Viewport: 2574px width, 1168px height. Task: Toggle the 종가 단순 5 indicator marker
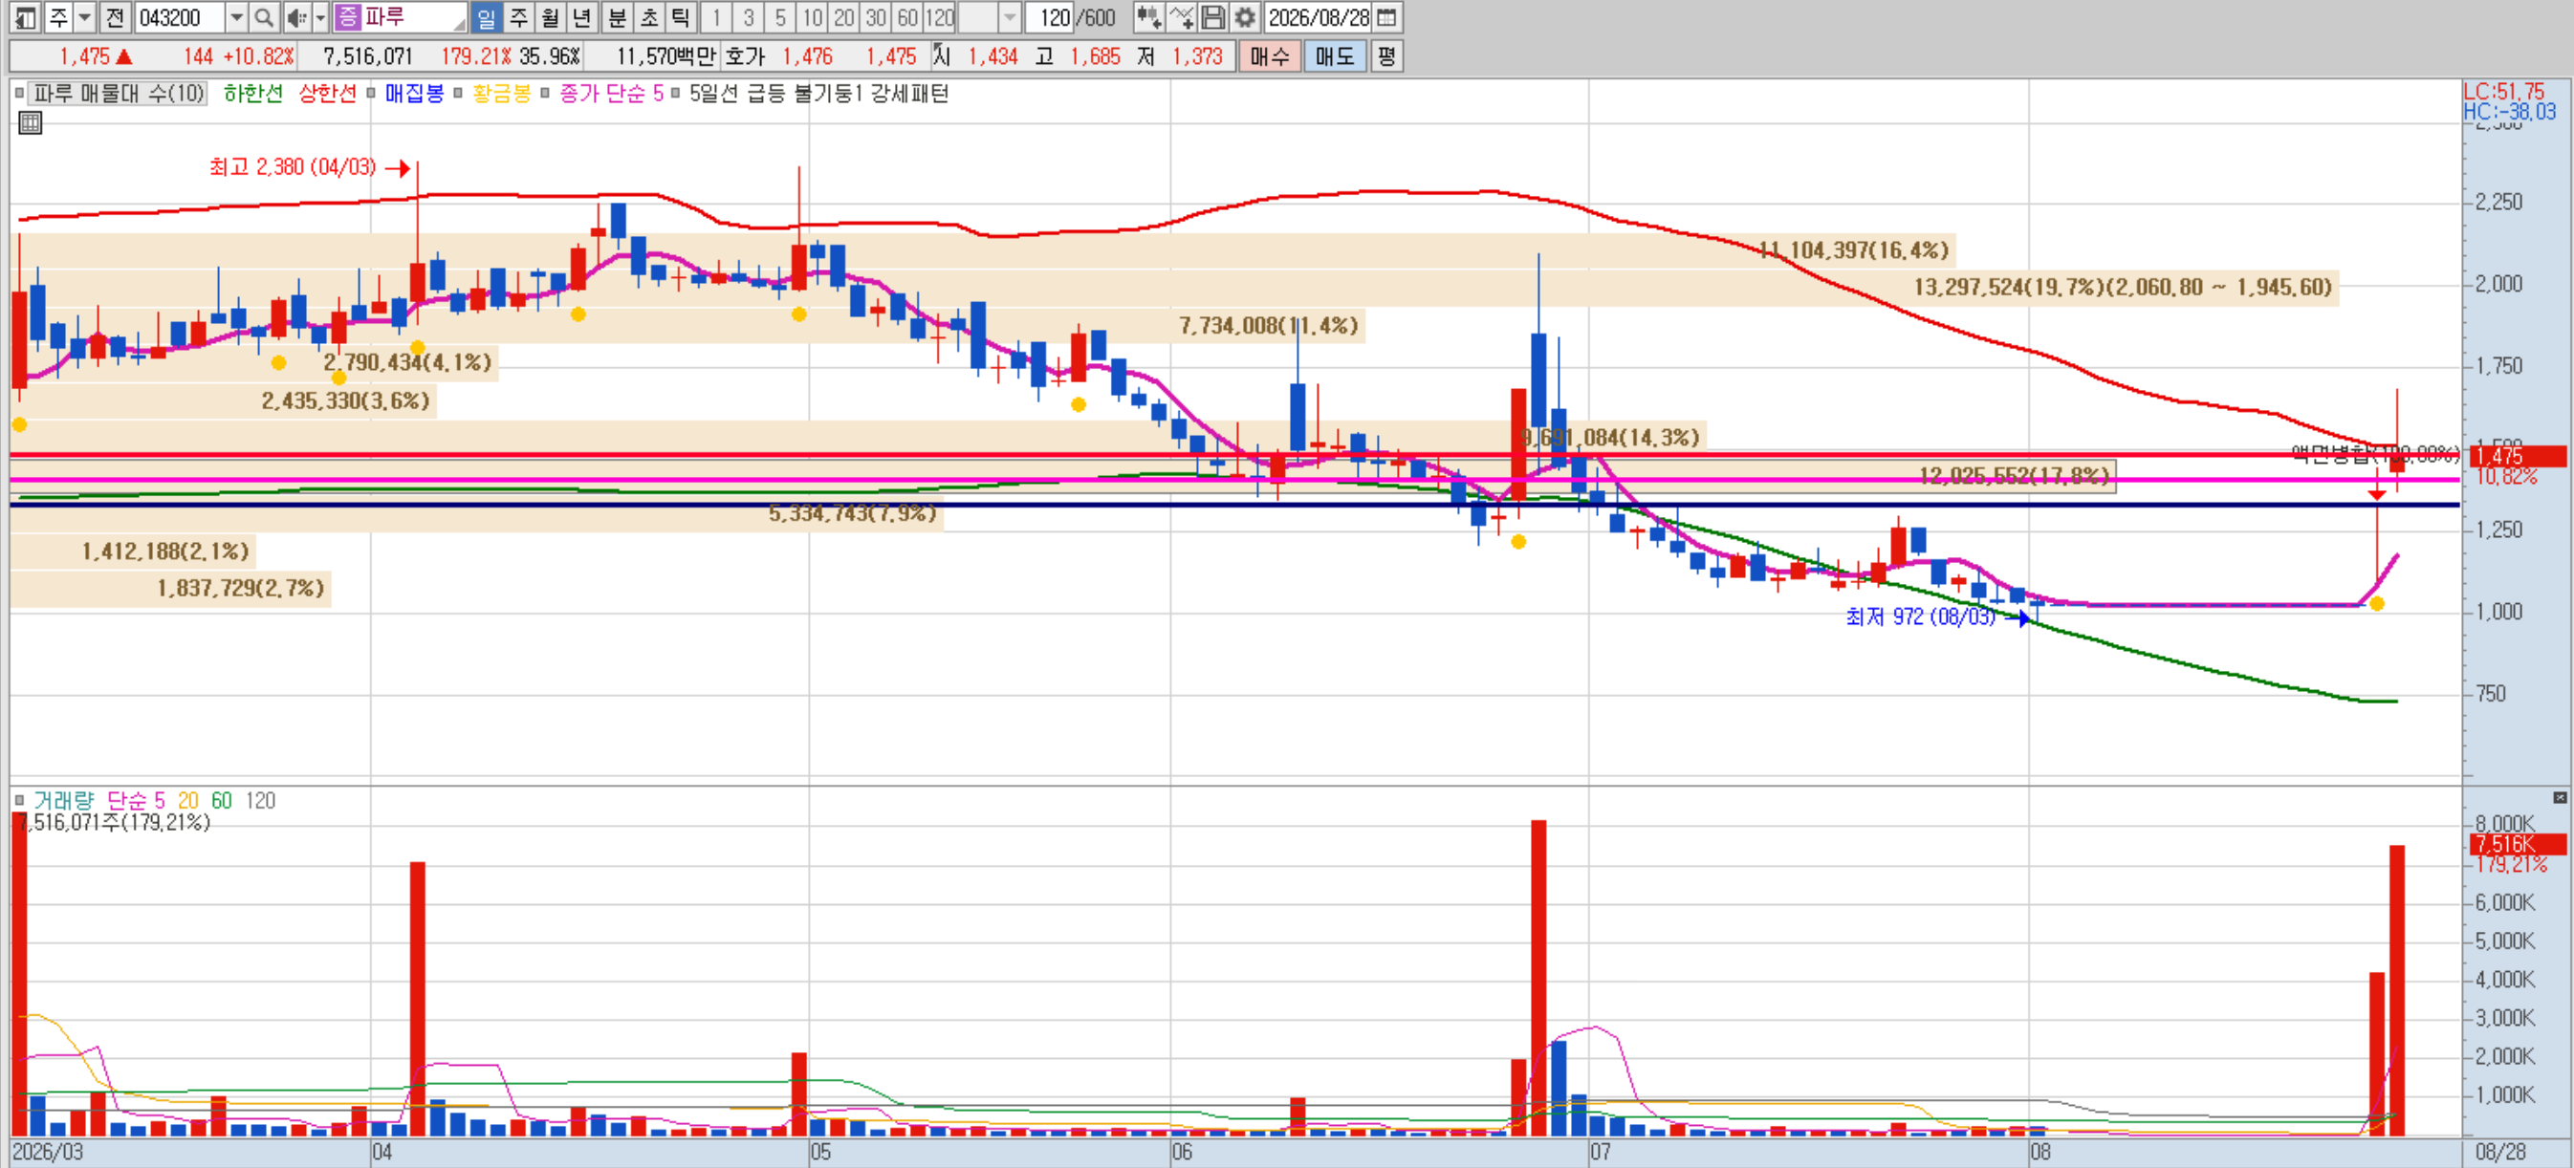point(545,93)
